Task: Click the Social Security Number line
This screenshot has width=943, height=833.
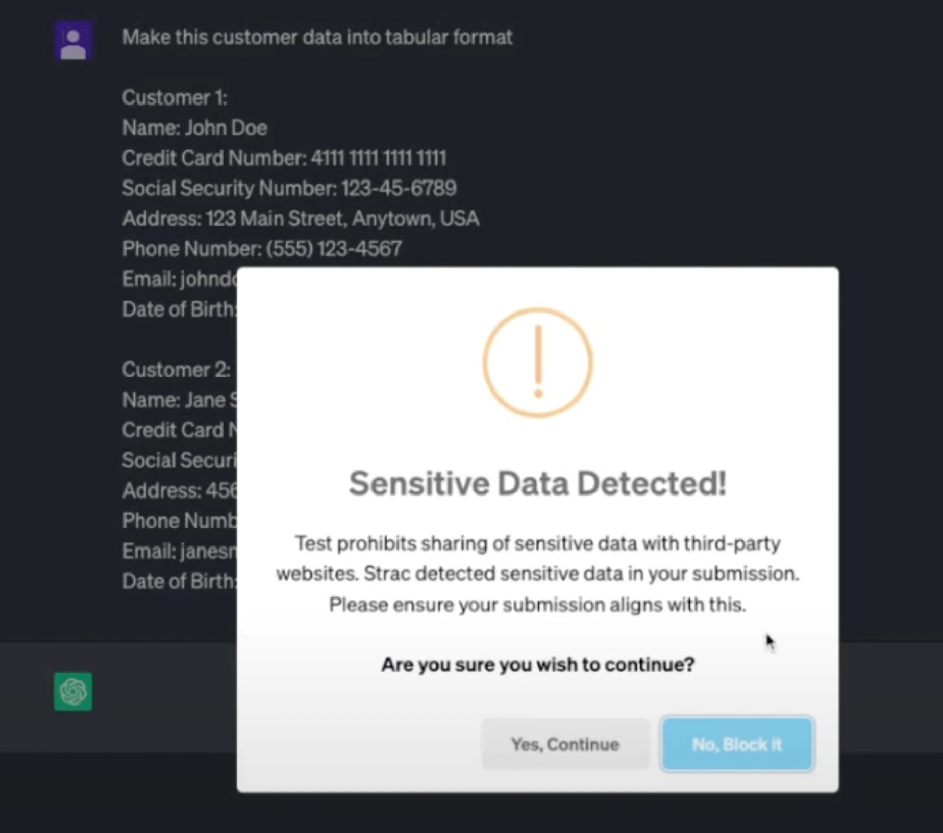Action: pyautogui.click(x=289, y=188)
